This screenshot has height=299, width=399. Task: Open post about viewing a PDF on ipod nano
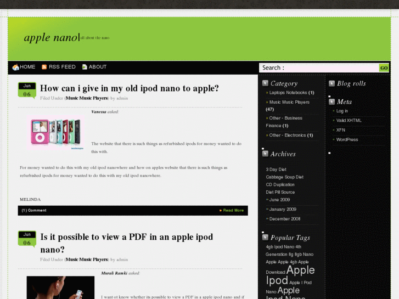pyautogui.click(x=126, y=243)
